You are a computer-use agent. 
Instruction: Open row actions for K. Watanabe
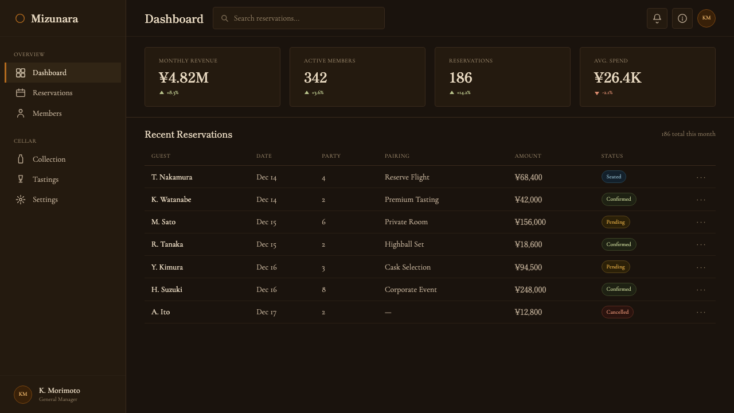701,200
